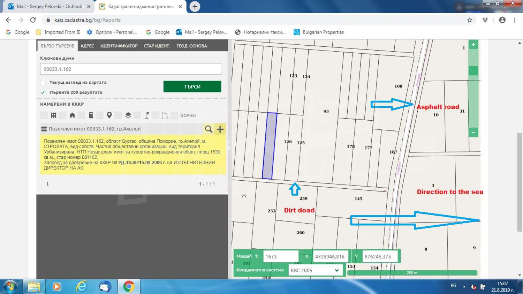Zoom out the map with minus button
Image resolution: width=523 pixels, height=294 pixels.
click(x=473, y=132)
